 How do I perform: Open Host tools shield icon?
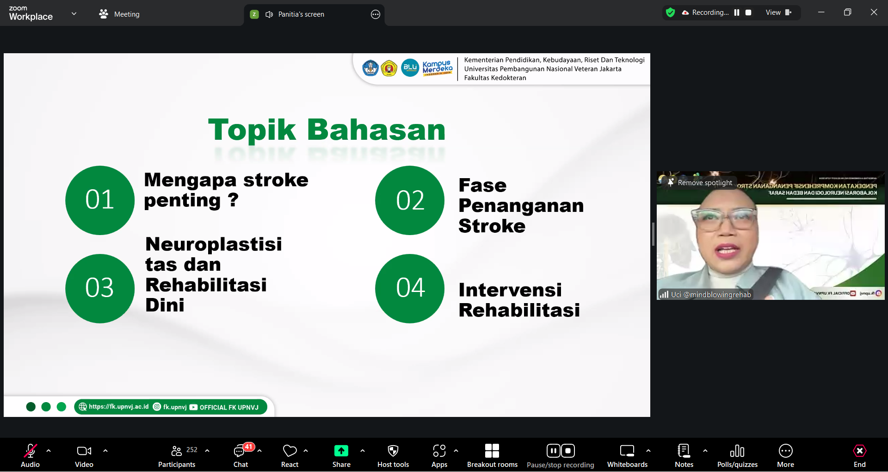[x=393, y=455]
